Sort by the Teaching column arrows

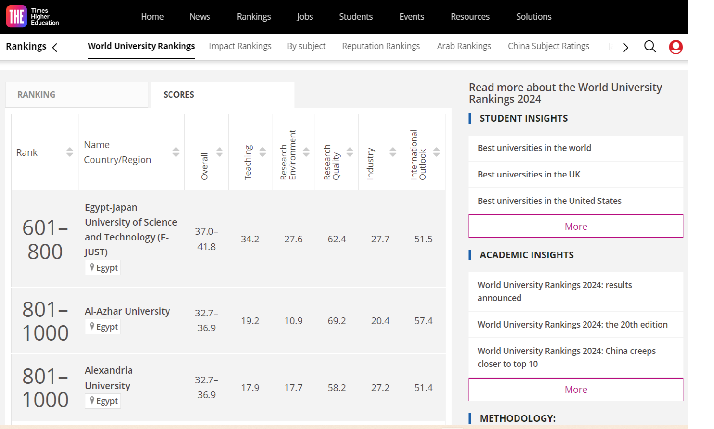[262, 152]
